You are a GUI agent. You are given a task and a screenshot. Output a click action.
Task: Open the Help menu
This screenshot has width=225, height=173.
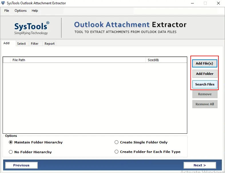coord(35,11)
